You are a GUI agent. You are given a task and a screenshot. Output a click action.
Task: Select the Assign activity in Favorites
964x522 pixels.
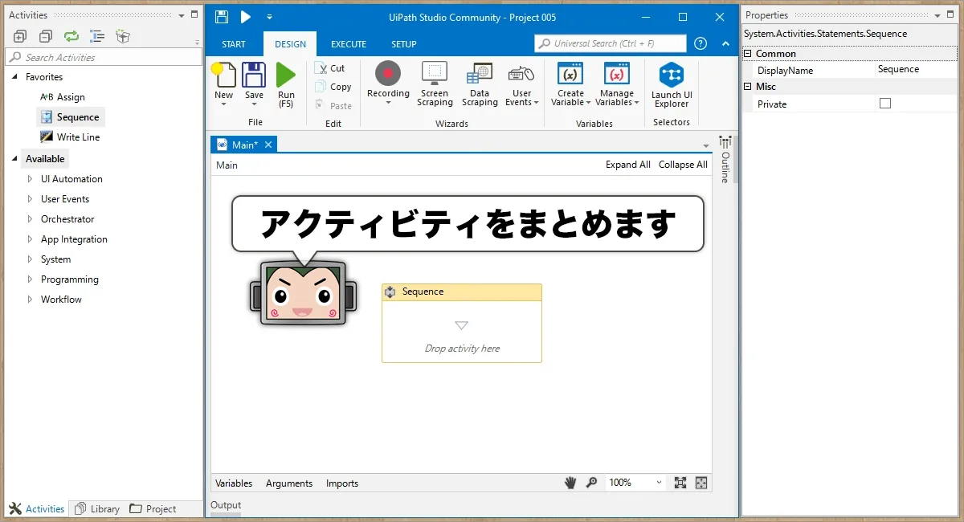[63, 97]
